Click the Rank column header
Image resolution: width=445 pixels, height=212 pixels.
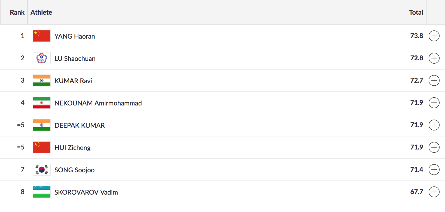pyautogui.click(x=17, y=13)
